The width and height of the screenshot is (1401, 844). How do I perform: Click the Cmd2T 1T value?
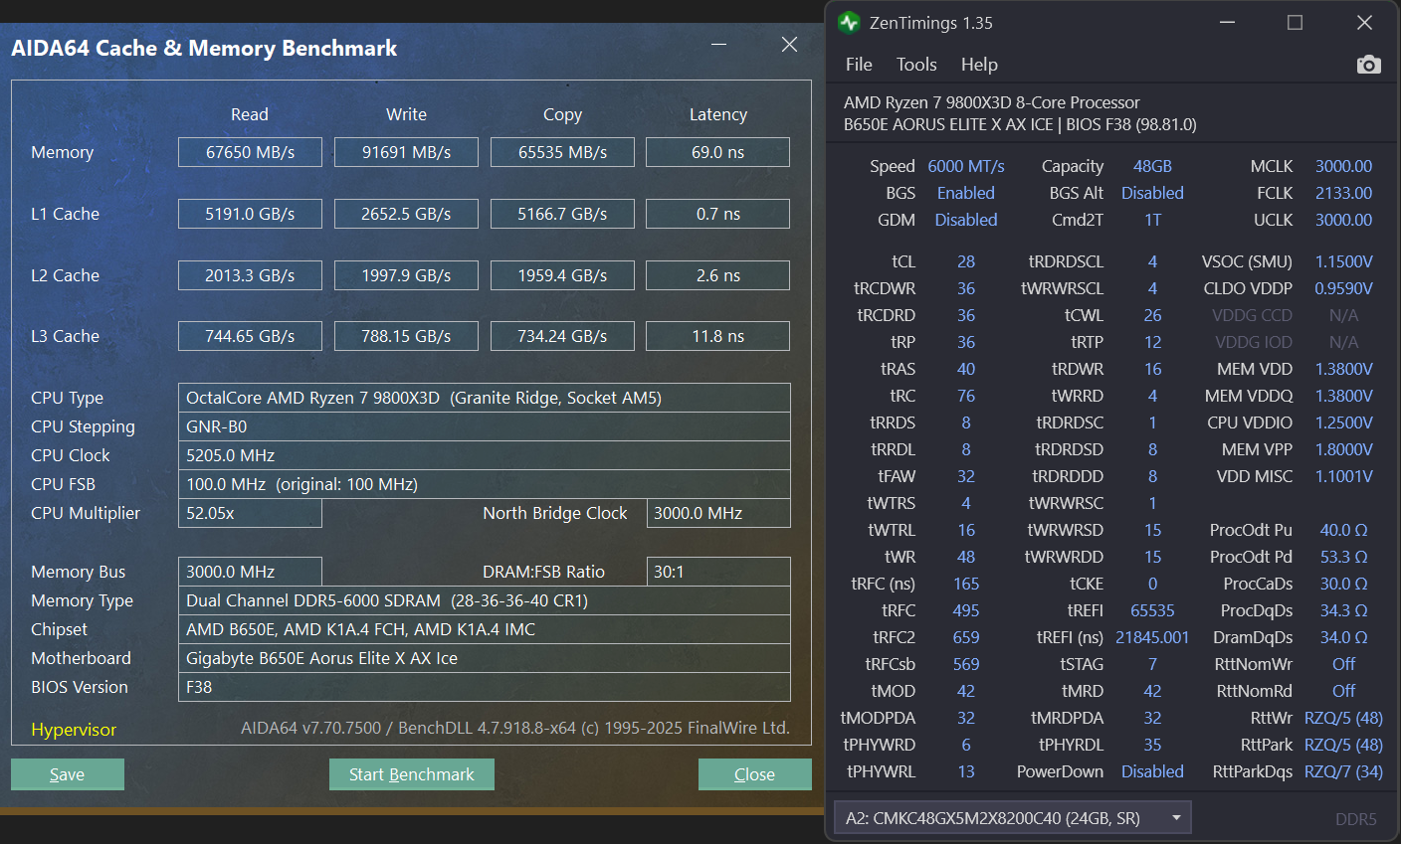click(x=1152, y=220)
